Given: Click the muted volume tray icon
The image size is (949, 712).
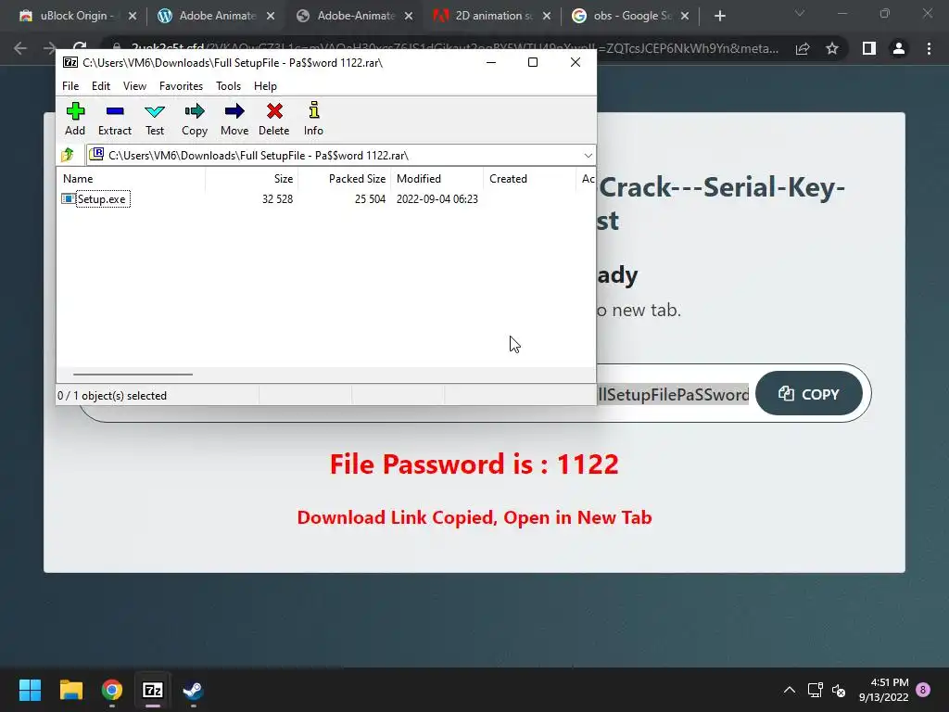Looking at the screenshot, I should (x=839, y=690).
